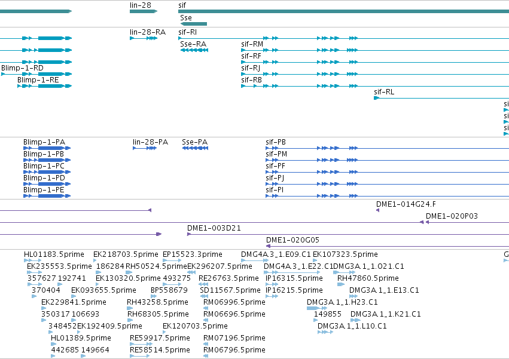509x359 pixels.
Task: Select clone DMG3A1_1.O21.C1
Action: pos(369,266)
